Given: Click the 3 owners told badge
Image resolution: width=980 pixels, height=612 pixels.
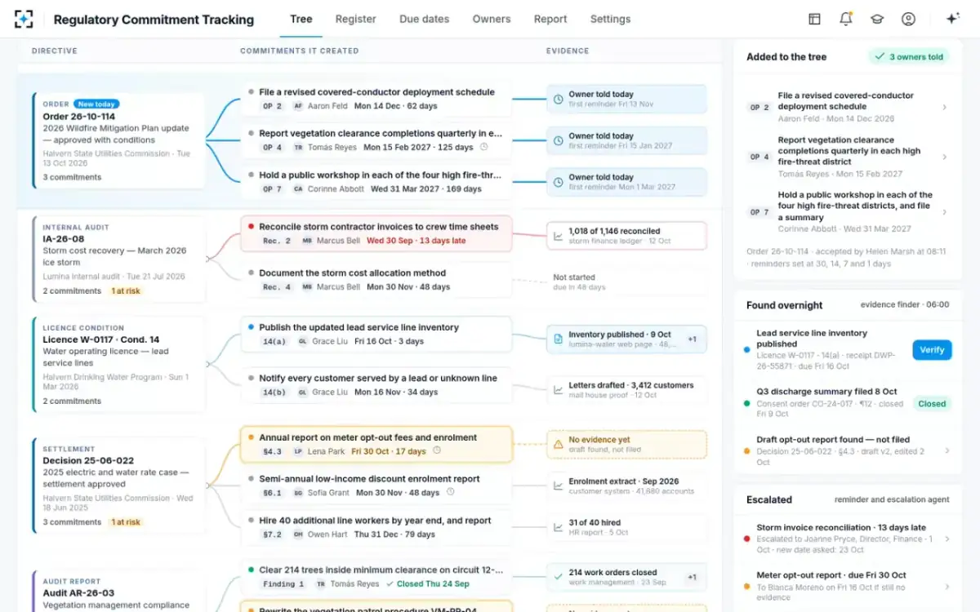Looking at the screenshot, I should [x=909, y=57].
